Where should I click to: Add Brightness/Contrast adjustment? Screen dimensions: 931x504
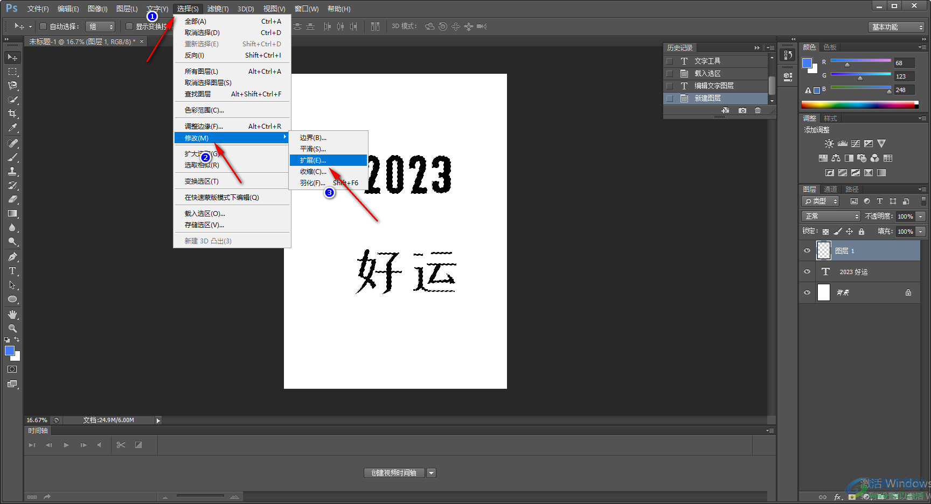pyautogui.click(x=829, y=144)
